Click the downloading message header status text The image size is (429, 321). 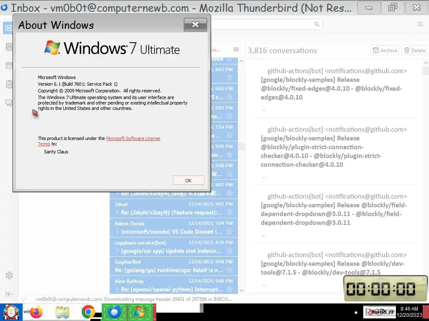134,299
